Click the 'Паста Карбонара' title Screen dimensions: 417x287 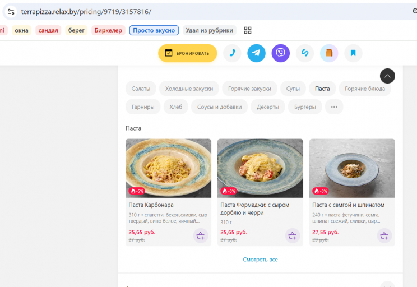(151, 205)
